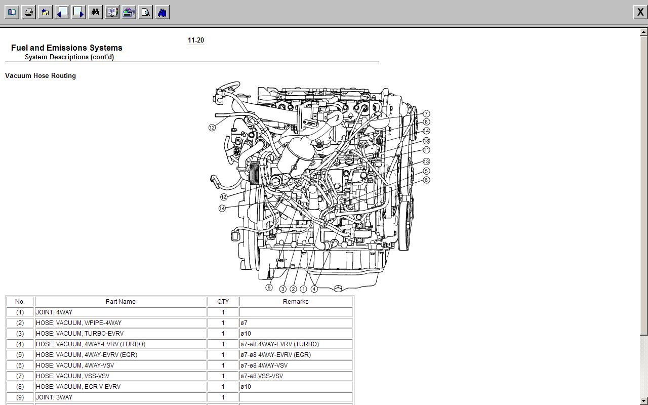Open search with the binoculars icon
This screenshot has height=405, width=648.
pos(95,12)
